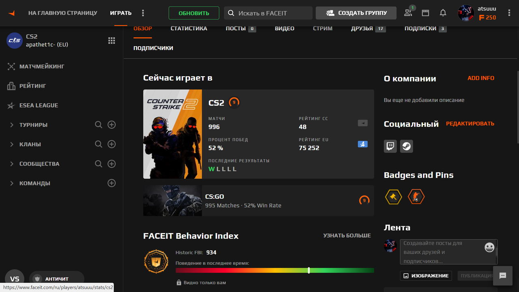Open the Twitch profile icon under Социальный

(x=390, y=146)
